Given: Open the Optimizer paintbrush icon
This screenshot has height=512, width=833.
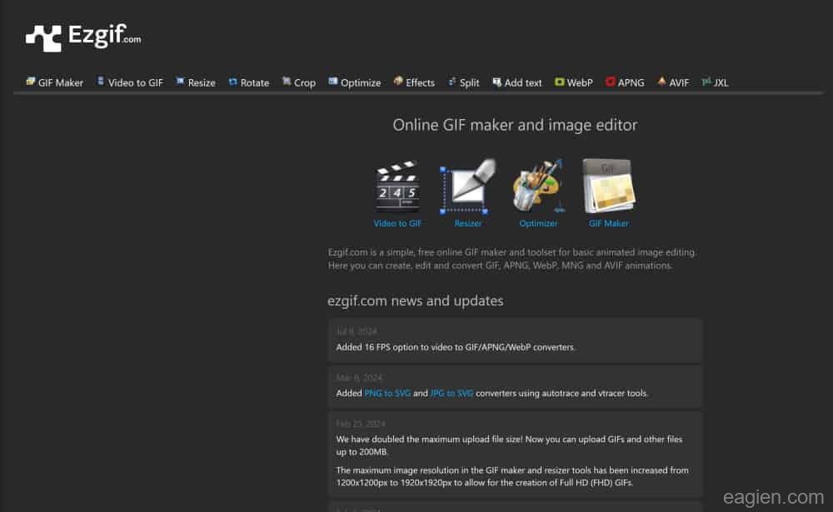Looking at the screenshot, I should tap(538, 188).
